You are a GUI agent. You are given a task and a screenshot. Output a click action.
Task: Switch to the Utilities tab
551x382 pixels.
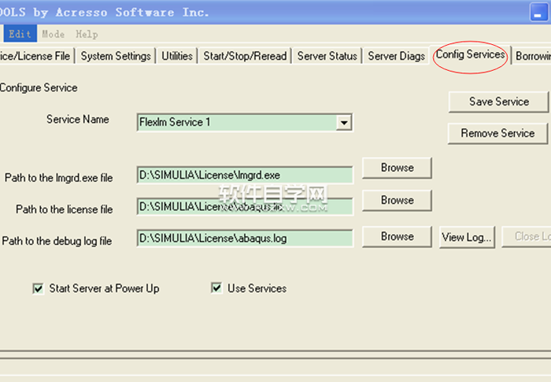coord(177,56)
